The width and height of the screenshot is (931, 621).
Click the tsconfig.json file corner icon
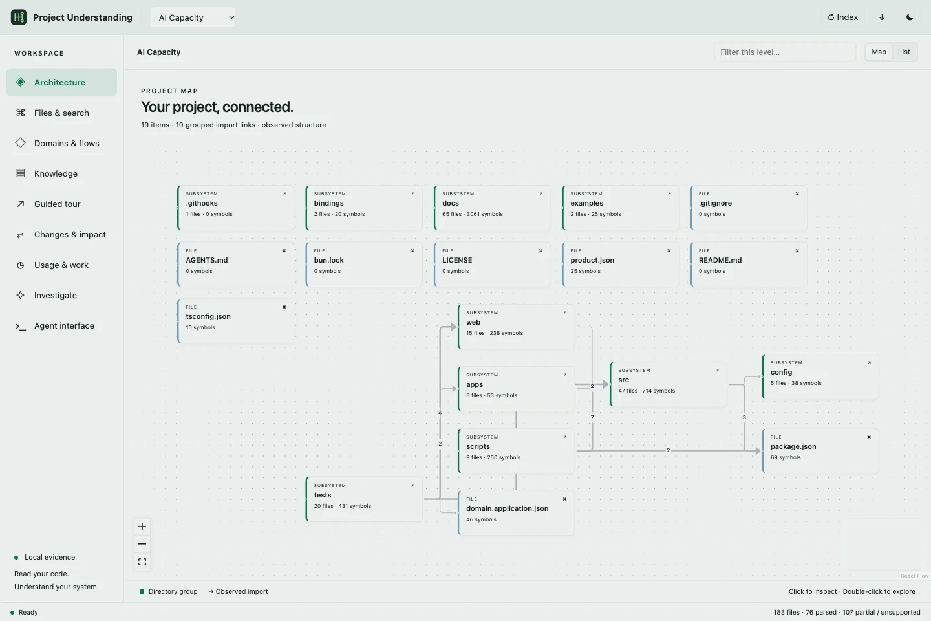(284, 307)
